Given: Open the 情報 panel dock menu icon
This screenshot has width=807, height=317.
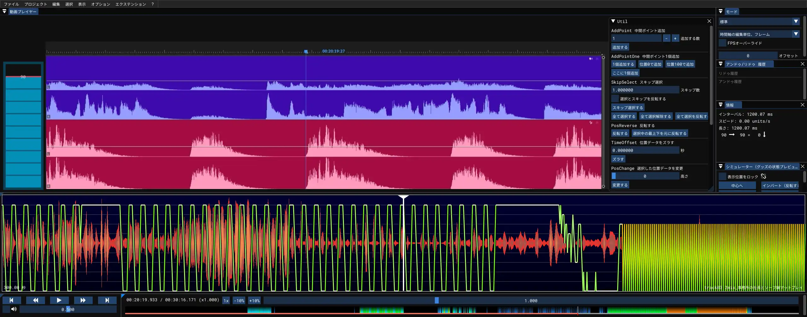Looking at the screenshot, I should [721, 105].
